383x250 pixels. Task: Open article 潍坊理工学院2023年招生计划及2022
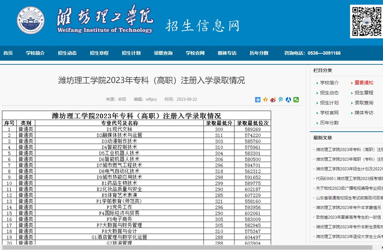[350, 169]
